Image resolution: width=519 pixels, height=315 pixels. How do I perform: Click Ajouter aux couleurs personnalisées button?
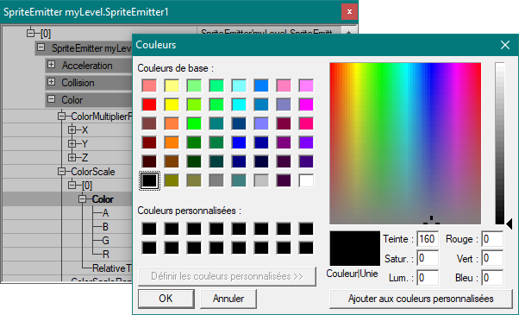click(x=421, y=299)
